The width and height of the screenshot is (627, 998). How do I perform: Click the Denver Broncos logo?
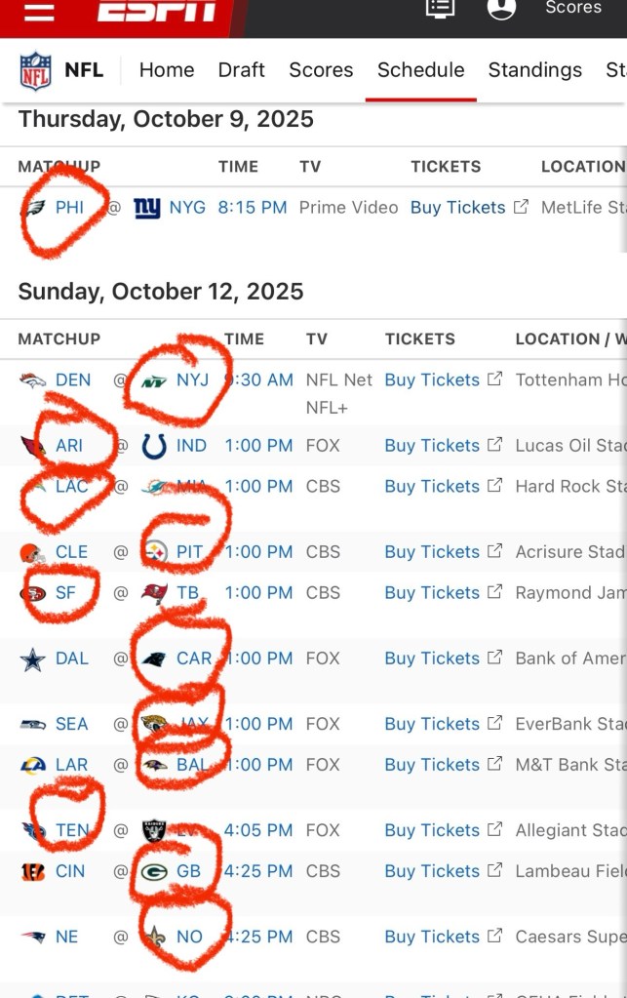33,380
